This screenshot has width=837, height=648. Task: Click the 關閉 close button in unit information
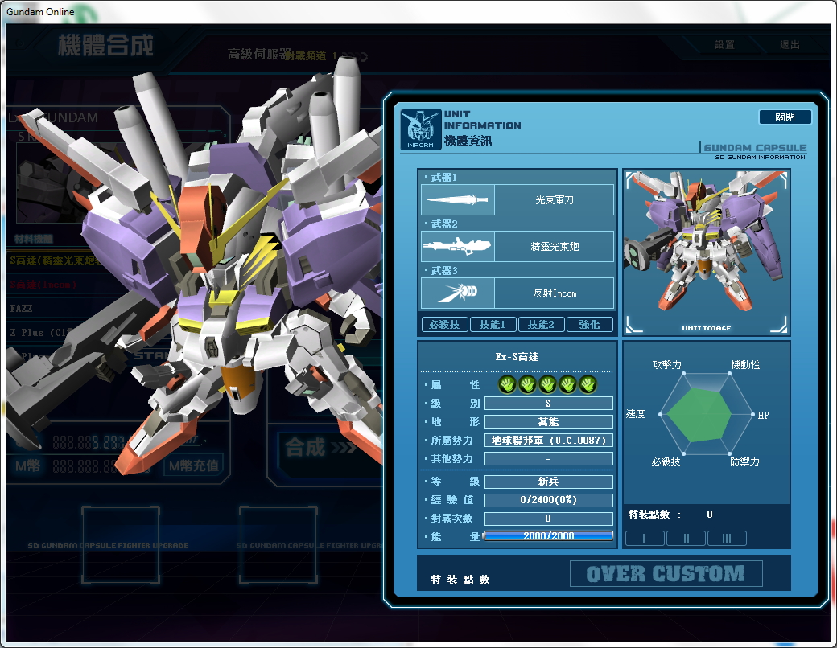click(785, 117)
